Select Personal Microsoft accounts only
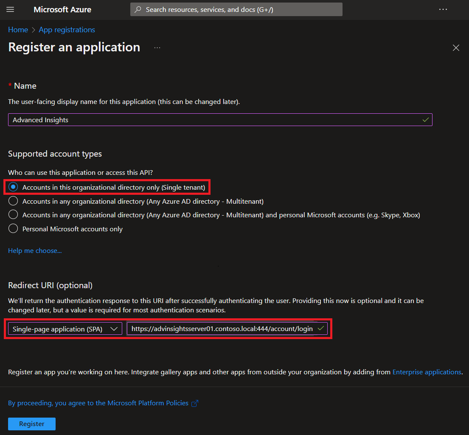This screenshot has width=469, height=435. click(14, 229)
